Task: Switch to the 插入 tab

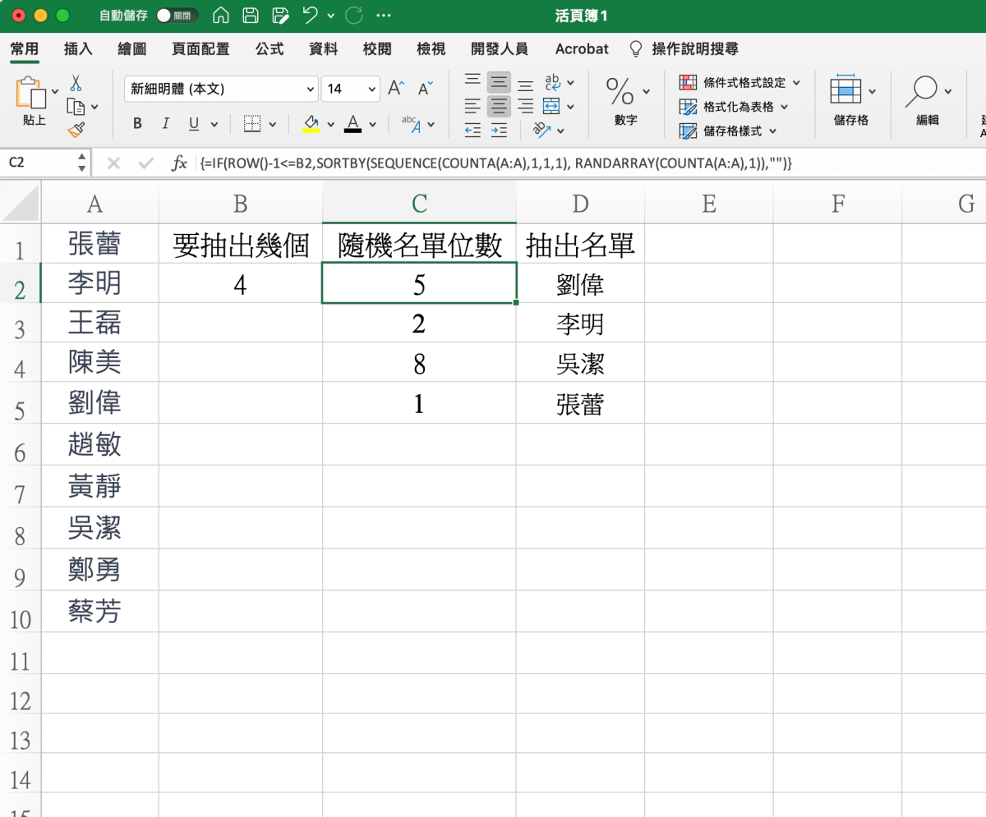Action: pyautogui.click(x=78, y=49)
